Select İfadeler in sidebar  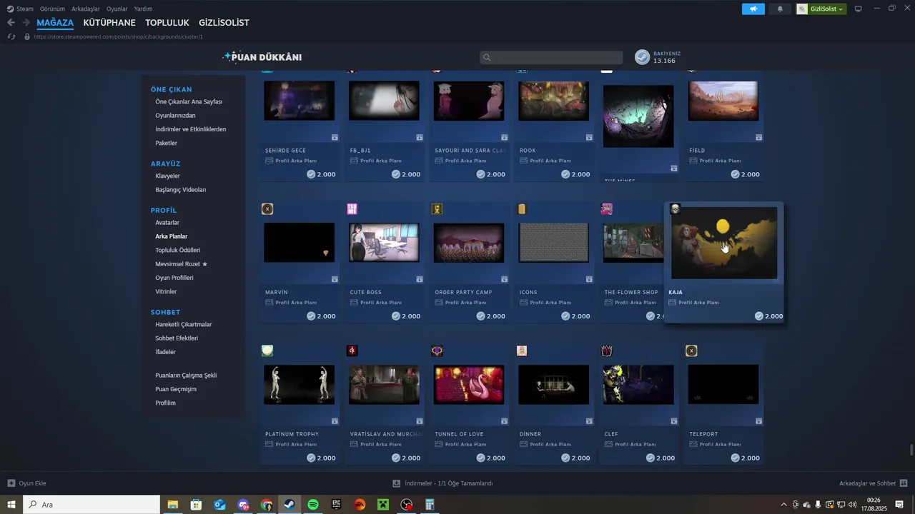point(165,352)
